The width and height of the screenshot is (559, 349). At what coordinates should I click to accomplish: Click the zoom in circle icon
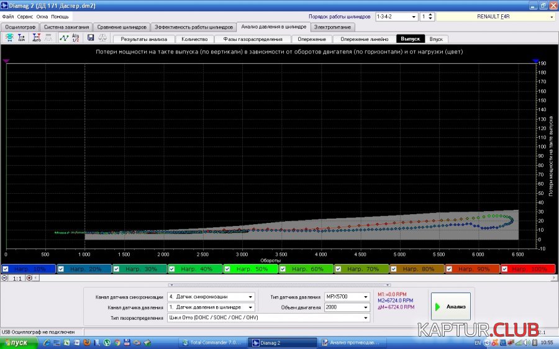click(29, 278)
